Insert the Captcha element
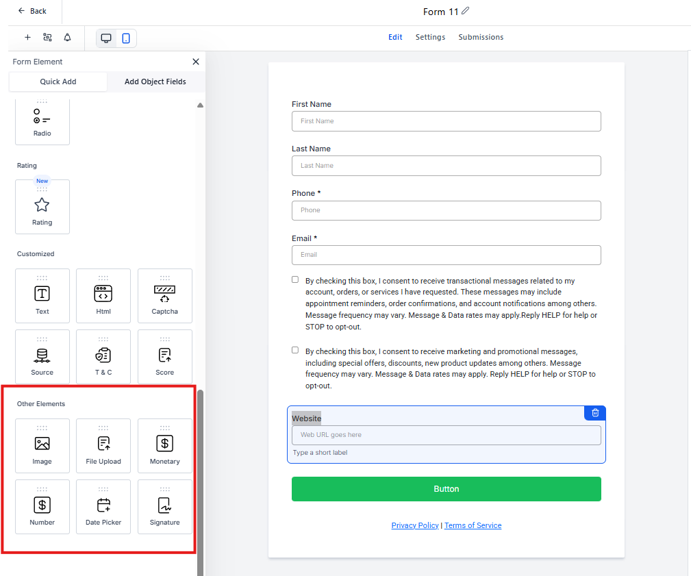This screenshot has width=691, height=576. pos(164,296)
